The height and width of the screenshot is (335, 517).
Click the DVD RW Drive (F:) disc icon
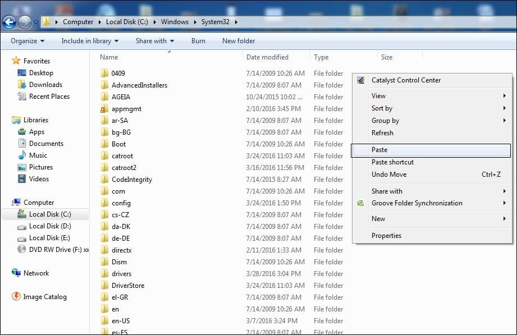pyautogui.click(x=22, y=249)
